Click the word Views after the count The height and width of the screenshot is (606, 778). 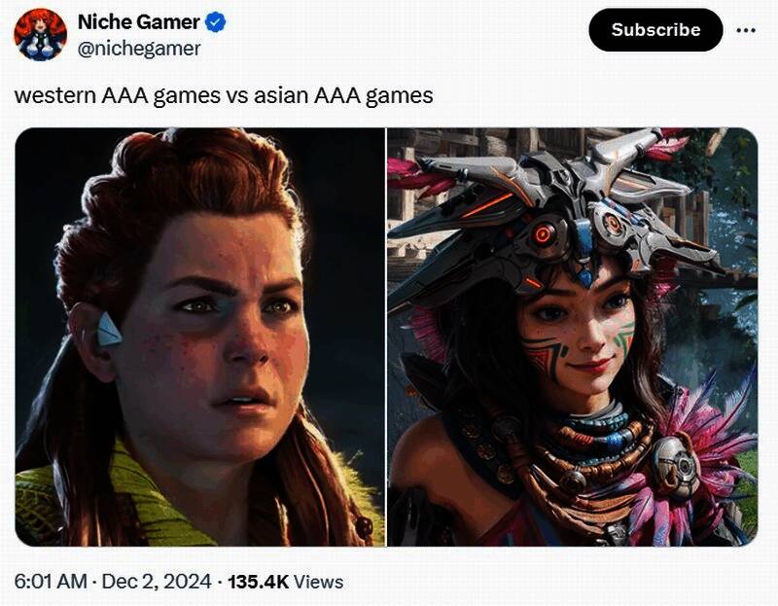[319, 582]
